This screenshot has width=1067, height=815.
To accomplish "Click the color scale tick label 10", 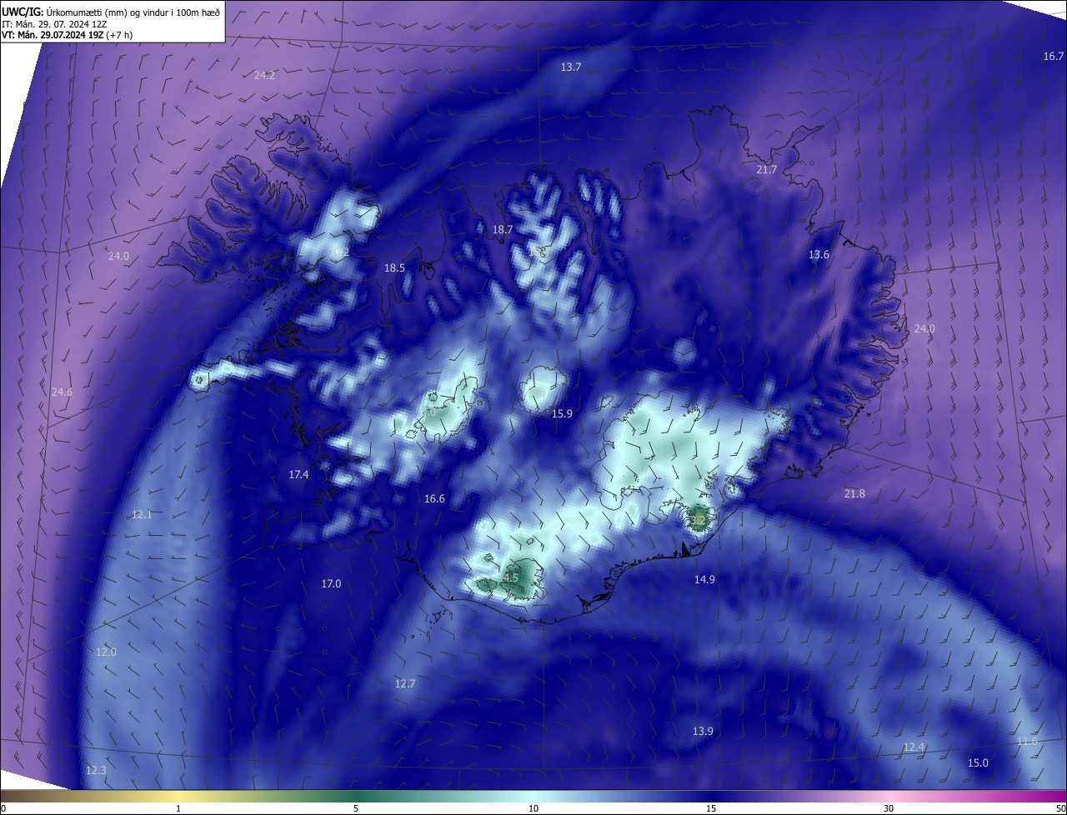I will pos(533,808).
